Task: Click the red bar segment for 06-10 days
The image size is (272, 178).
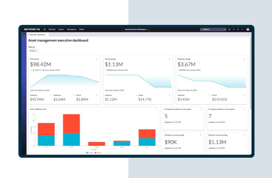Action: (71, 123)
